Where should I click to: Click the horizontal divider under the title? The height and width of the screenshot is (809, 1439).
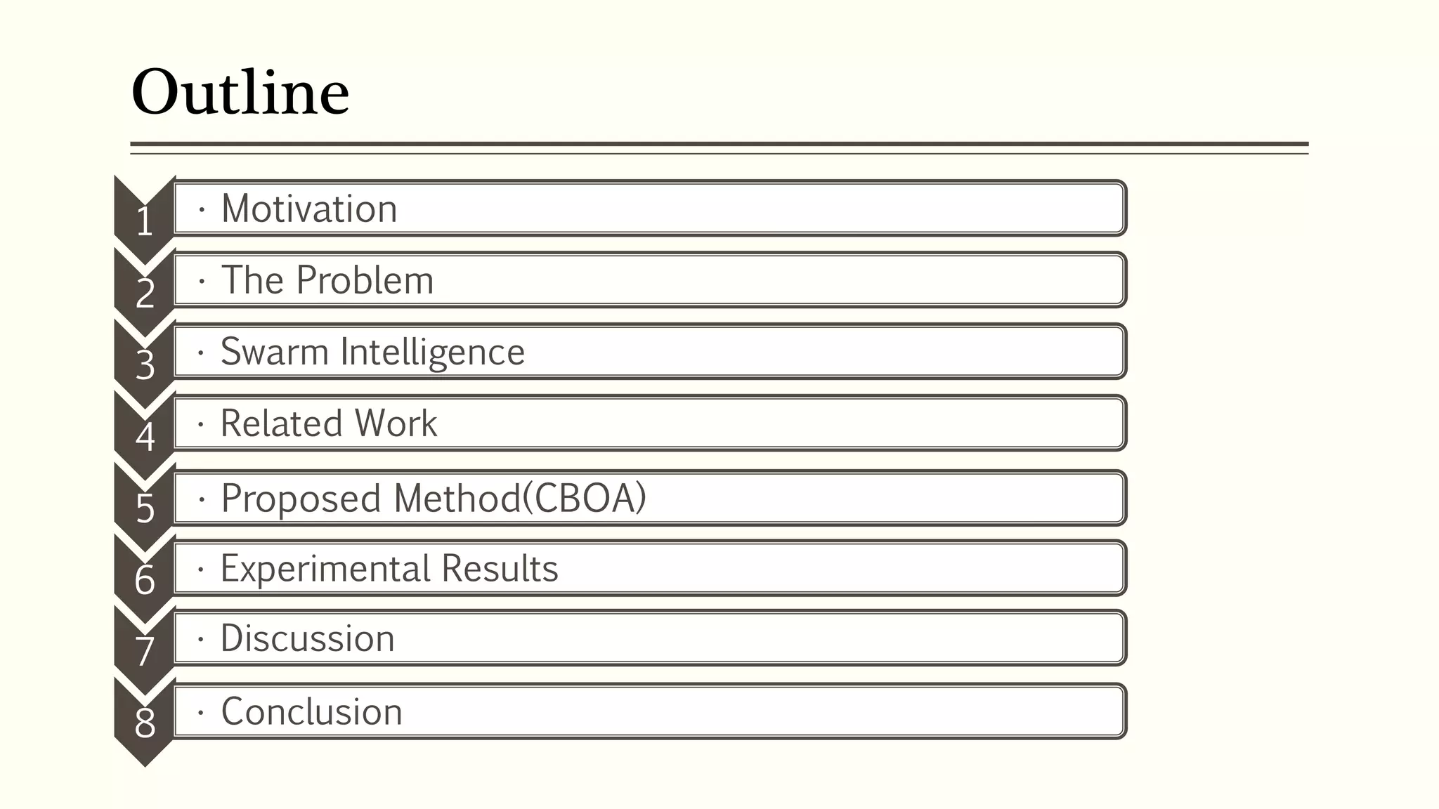719,147
